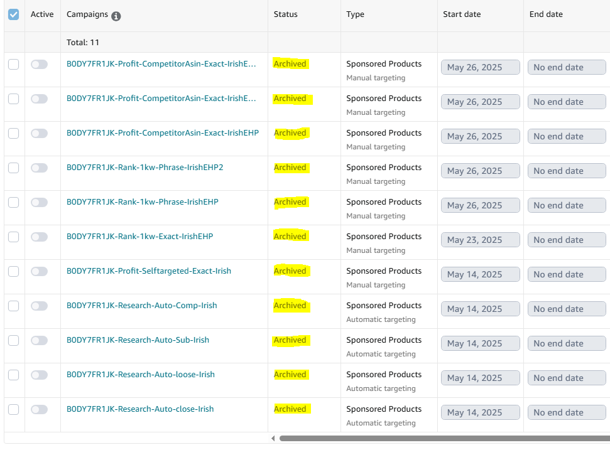Click the Campaigns column info icon

[116, 16]
